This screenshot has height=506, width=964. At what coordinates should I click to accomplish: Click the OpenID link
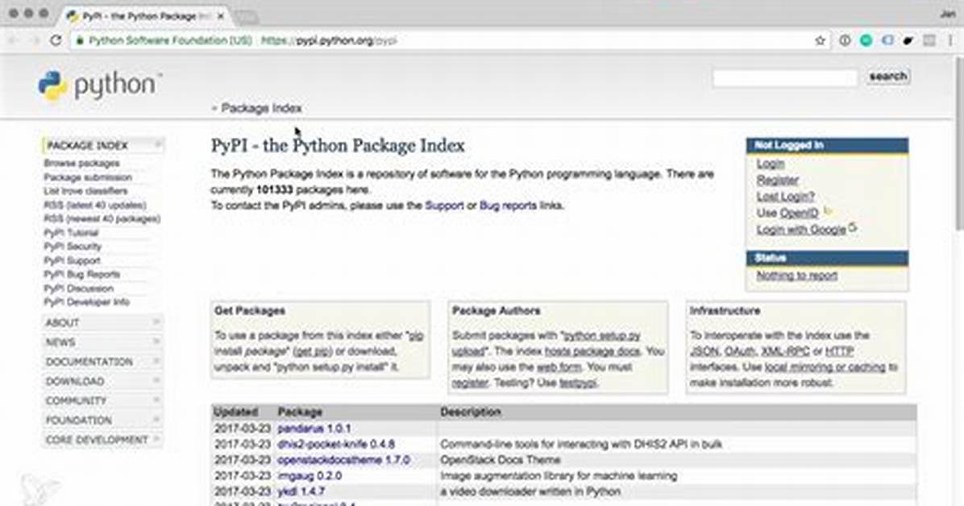click(799, 214)
